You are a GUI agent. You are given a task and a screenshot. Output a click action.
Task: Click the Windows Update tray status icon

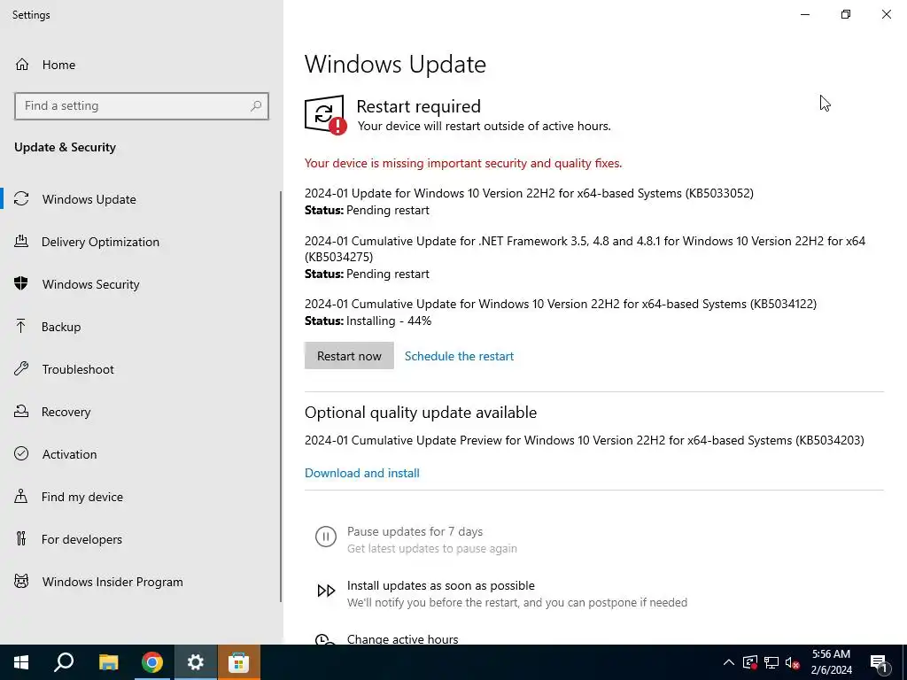tap(750, 662)
